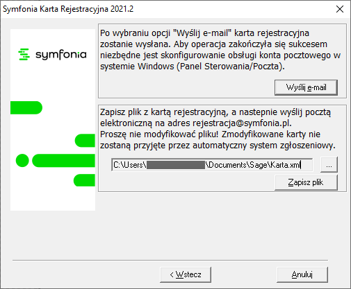
Task: Go back using the Wstecz button
Action: click(x=186, y=274)
